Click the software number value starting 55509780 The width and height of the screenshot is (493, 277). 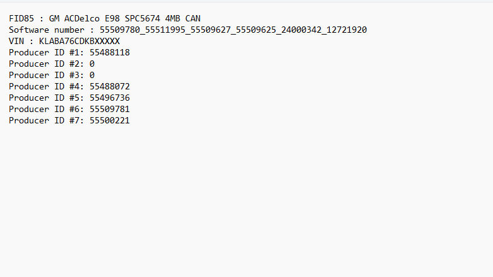tap(233, 30)
